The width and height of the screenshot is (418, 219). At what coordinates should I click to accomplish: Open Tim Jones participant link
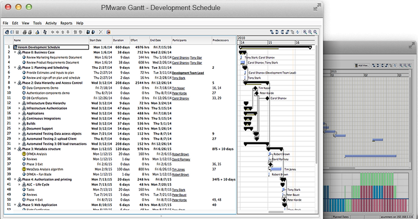[178, 169]
